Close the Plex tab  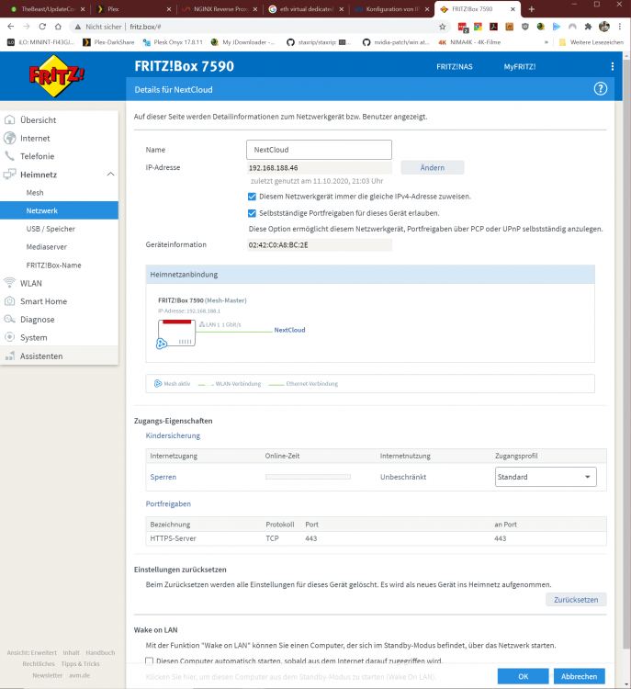(x=169, y=9)
